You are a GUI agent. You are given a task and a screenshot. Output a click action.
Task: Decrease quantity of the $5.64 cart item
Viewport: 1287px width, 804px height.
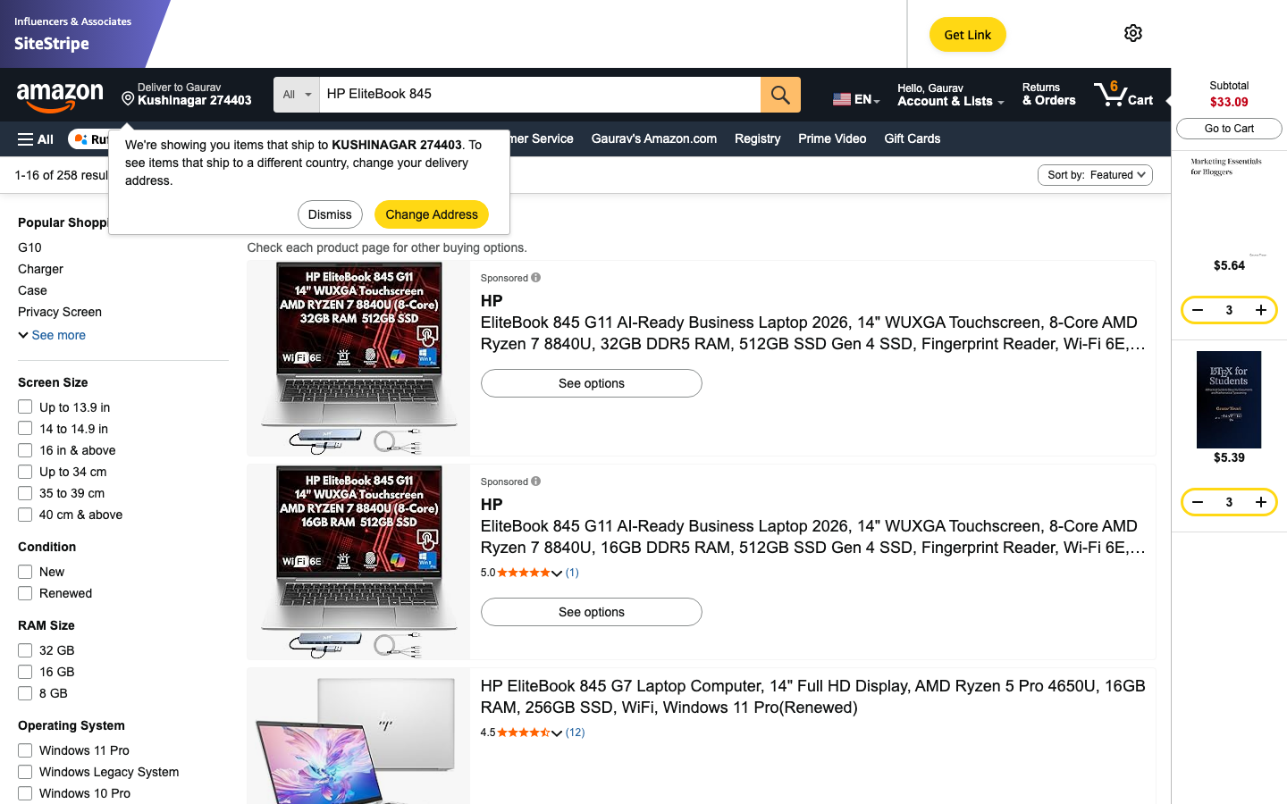1198,310
